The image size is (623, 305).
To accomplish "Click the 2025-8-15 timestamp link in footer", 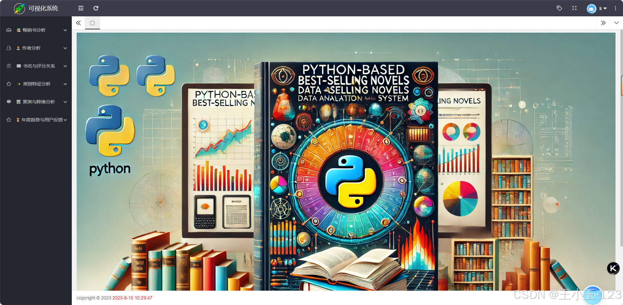I will click(132, 298).
